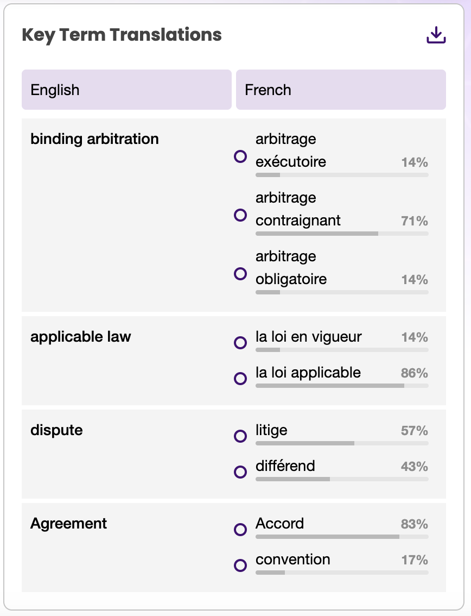Viewport: 471px width, 616px height.
Task: Click the 86% progress bar for la loi applicable
Action: tap(342, 386)
